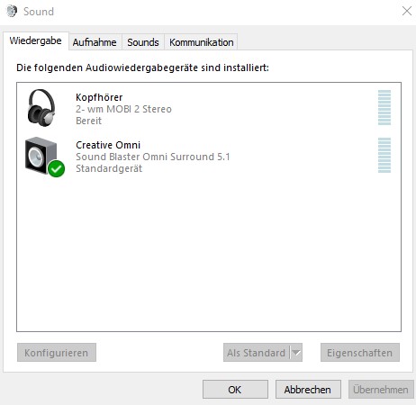The height and width of the screenshot is (405, 416).
Task: Open the Aufnahme tab
Action: (x=95, y=42)
